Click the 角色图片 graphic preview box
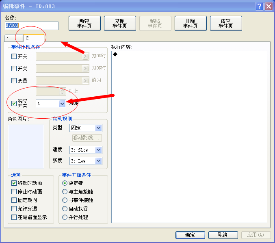 pos(26,147)
